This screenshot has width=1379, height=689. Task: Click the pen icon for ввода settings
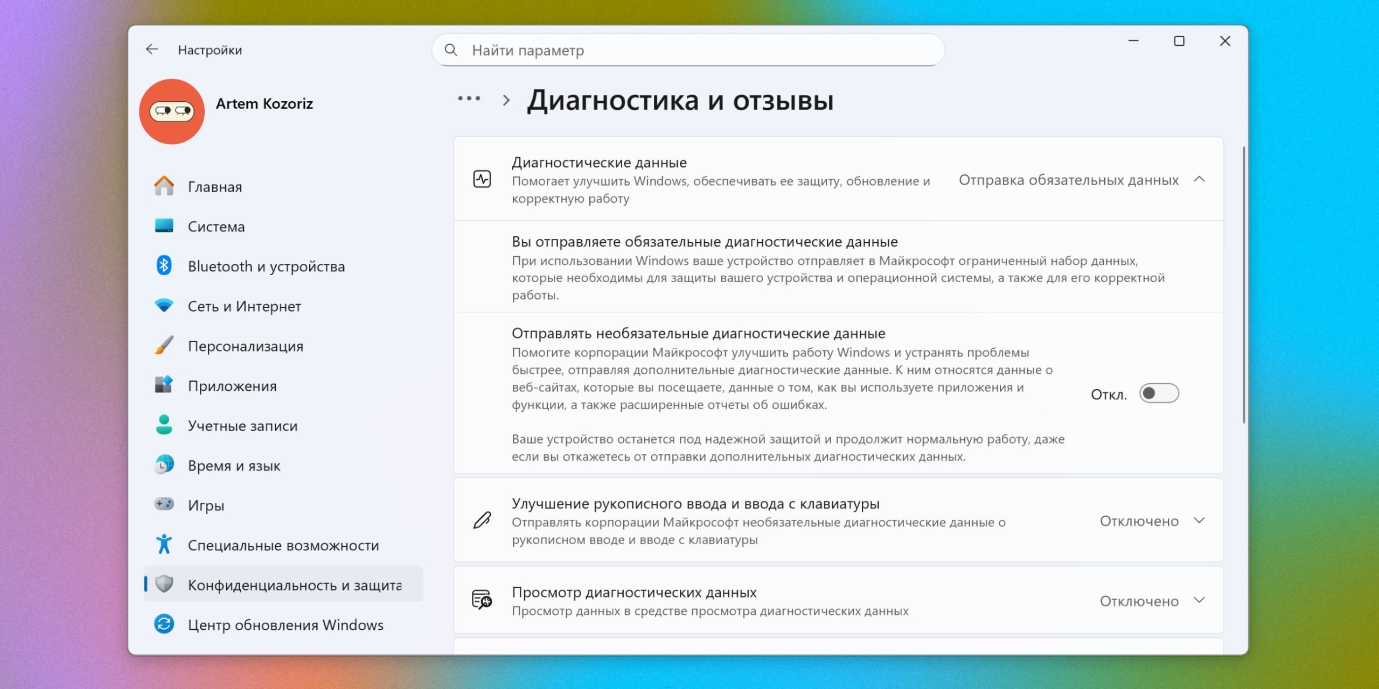(482, 521)
